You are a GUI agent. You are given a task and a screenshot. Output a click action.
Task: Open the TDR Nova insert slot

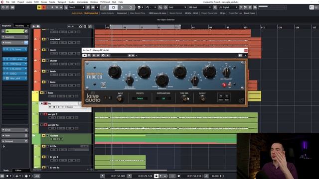click(15, 64)
